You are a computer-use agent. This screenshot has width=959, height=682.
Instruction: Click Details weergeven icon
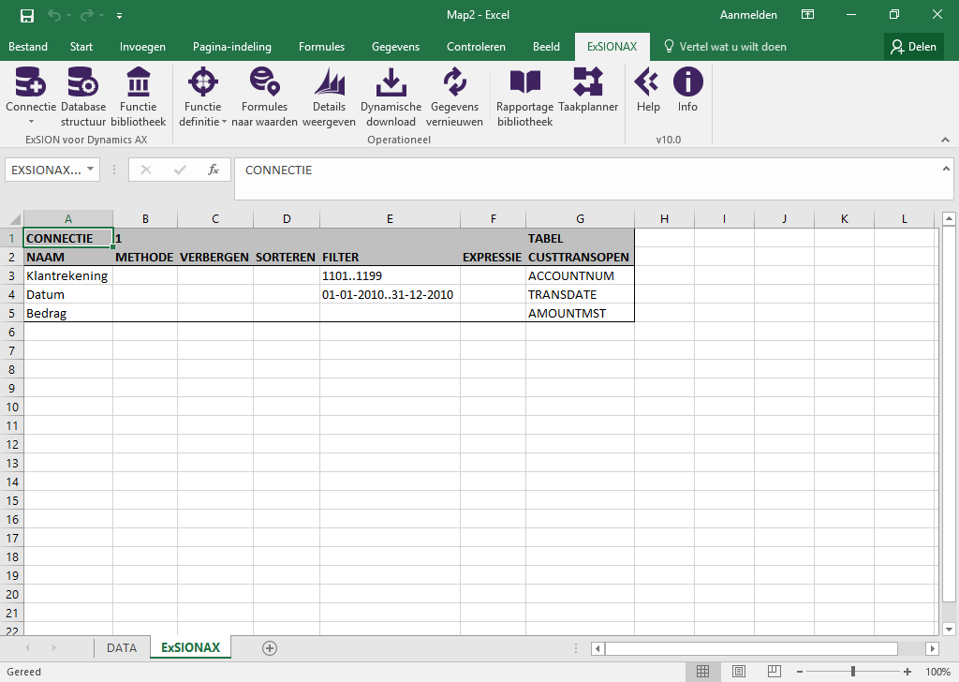pos(329,82)
